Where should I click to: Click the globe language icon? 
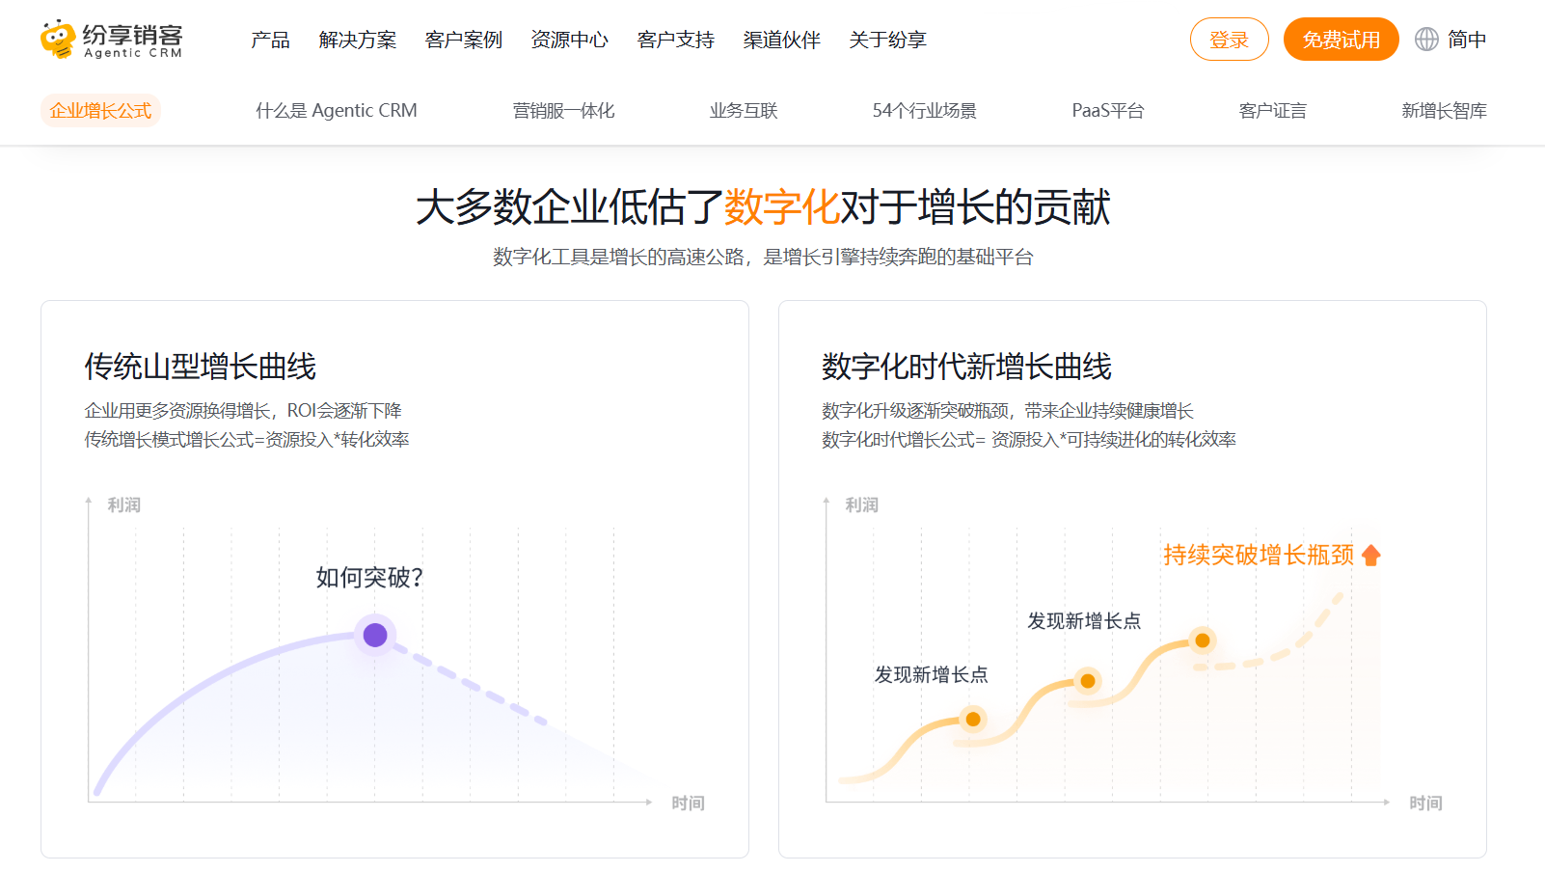[1426, 40]
